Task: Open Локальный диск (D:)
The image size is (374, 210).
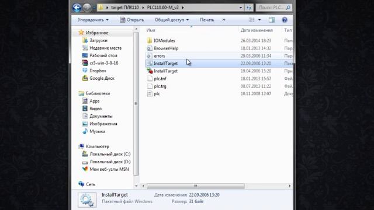Action: [x=110, y=162]
